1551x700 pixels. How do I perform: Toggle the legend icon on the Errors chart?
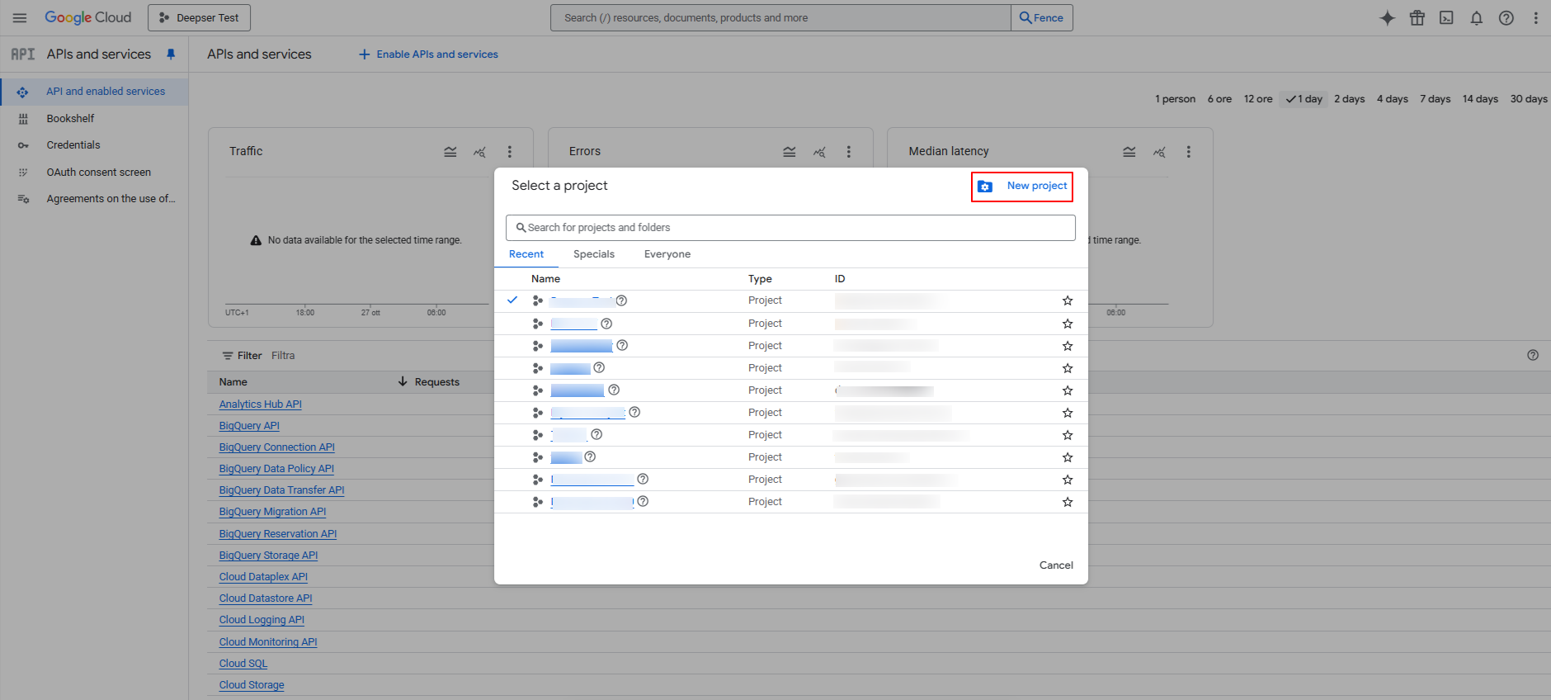(790, 152)
